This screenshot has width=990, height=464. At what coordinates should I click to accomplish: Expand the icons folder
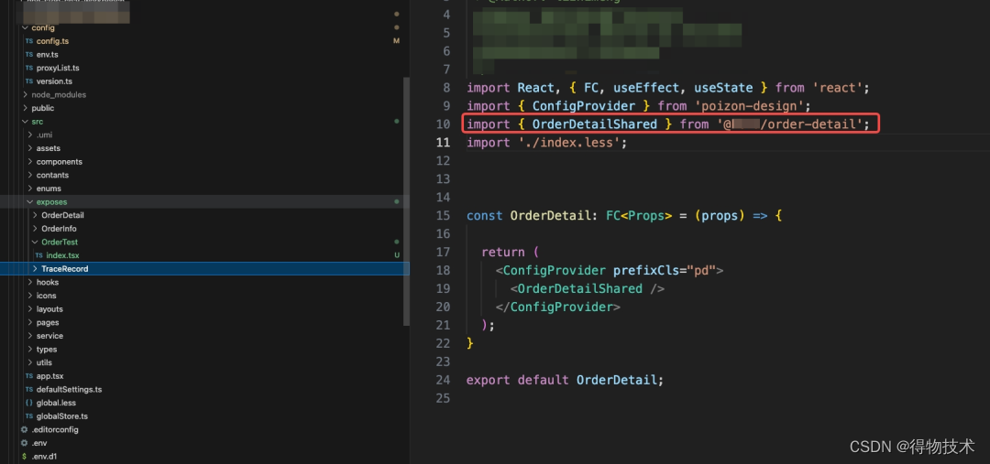[30, 296]
